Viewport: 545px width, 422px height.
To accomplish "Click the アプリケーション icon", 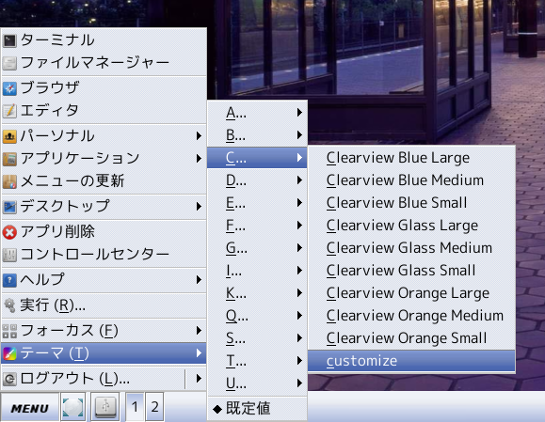I will pos(9,159).
